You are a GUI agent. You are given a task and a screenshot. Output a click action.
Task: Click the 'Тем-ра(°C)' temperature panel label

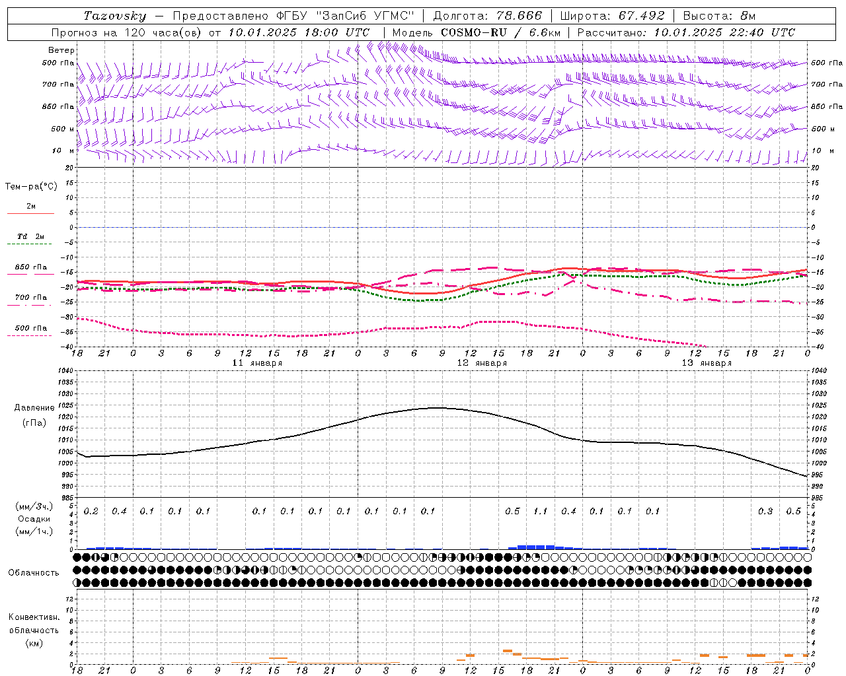31,187
